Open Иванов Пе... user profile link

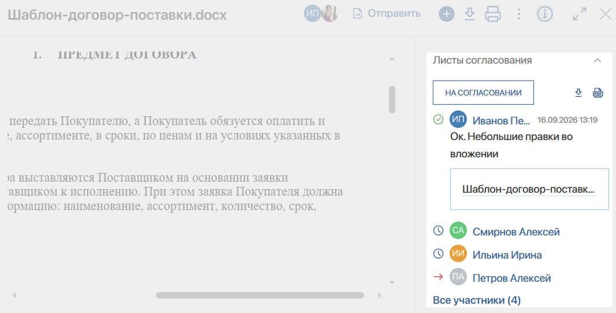(501, 121)
